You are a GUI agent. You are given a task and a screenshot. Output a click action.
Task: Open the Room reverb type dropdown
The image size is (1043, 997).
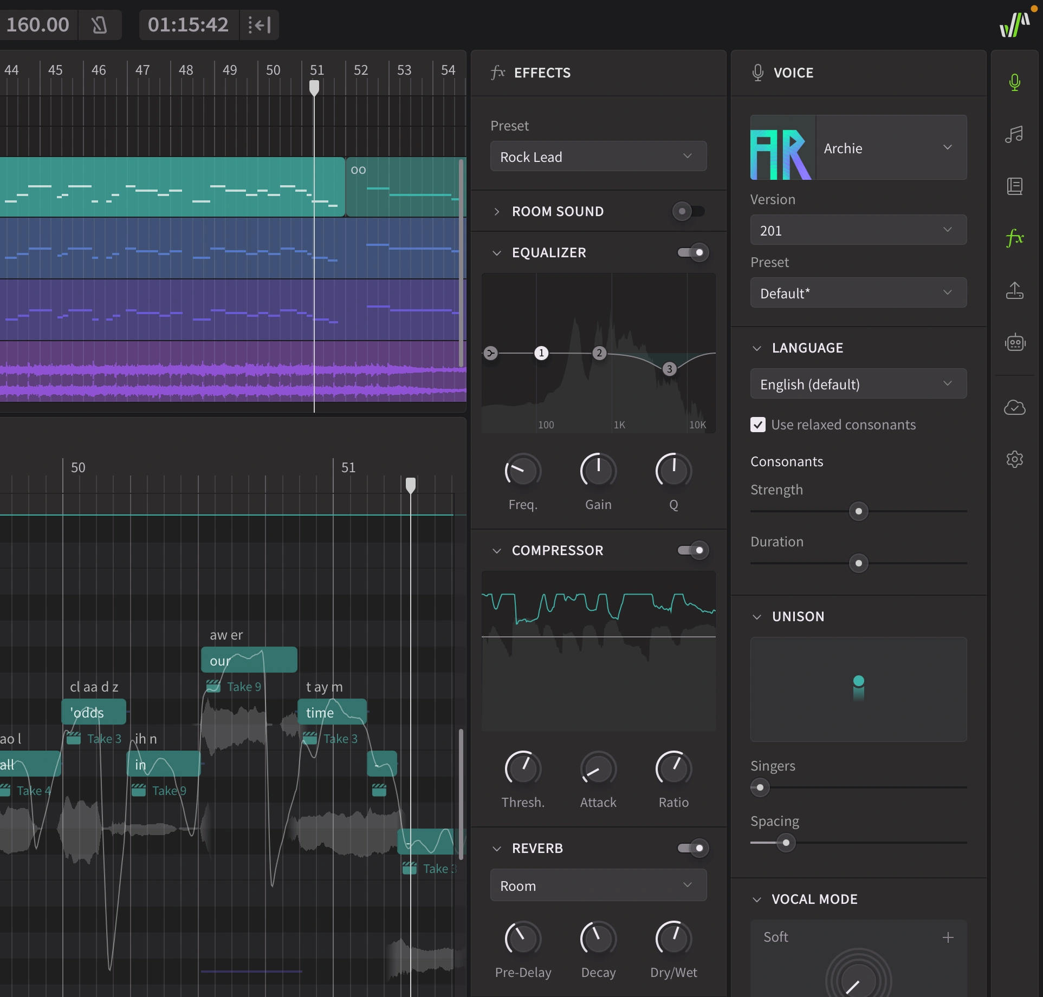point(598,885)
